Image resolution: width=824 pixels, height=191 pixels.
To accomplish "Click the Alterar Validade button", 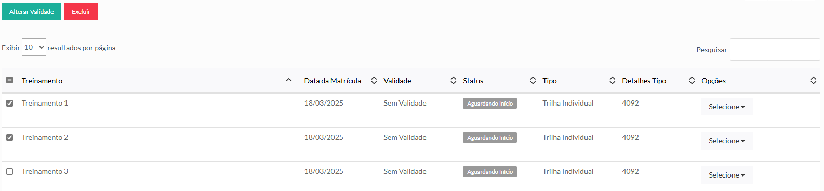I will pos(31,11).
